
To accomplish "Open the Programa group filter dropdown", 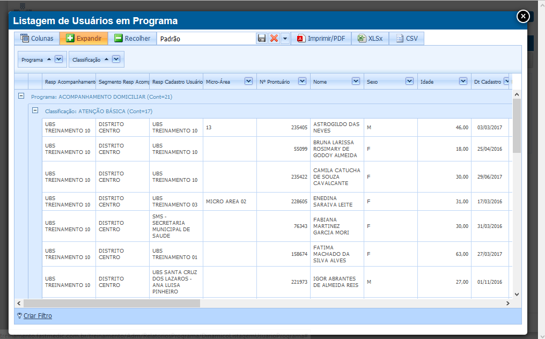I will pyautogui.click(x=59, y=59).
